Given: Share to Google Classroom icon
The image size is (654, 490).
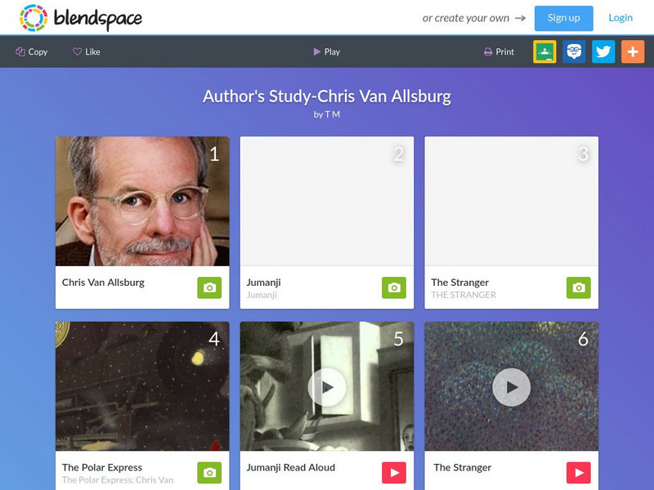Looking at the screenshot, I should (x=544, y=51).
